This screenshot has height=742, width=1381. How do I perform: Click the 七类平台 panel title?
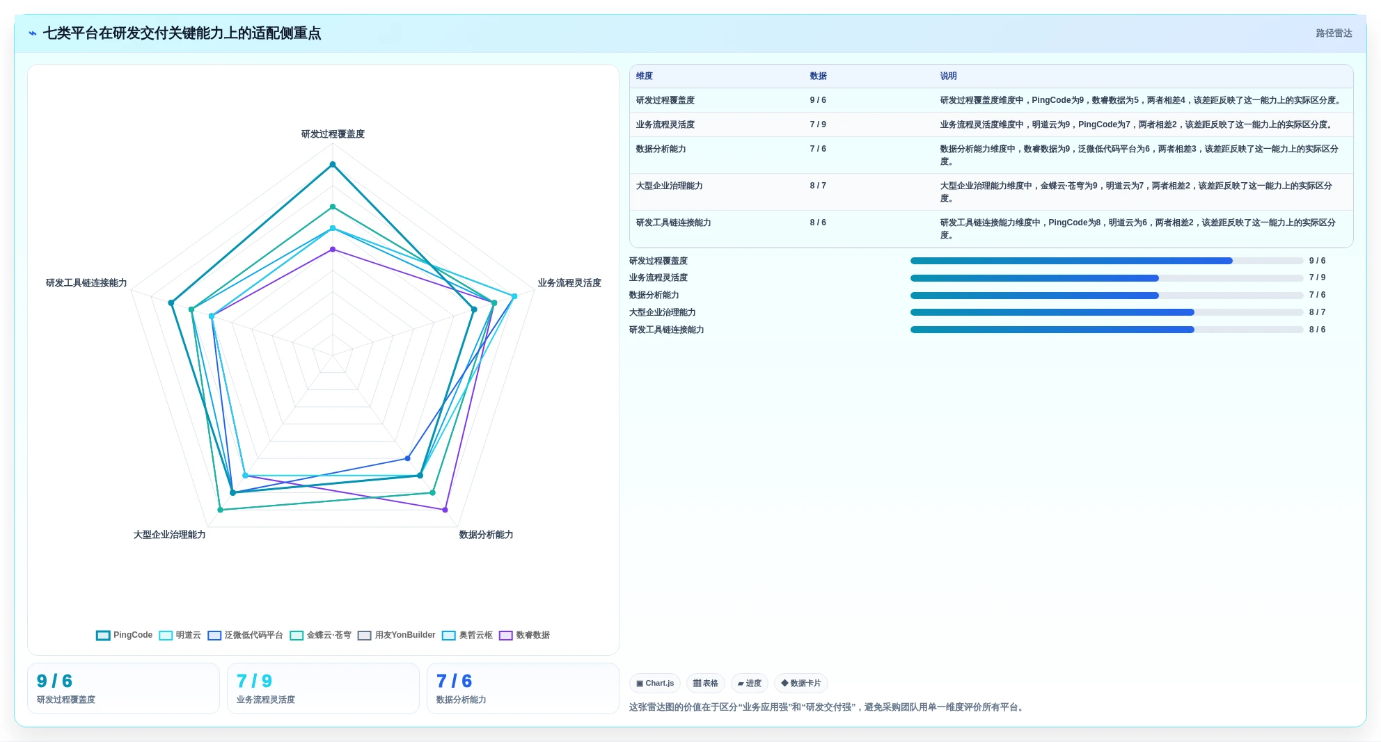pyautogui.click(x=182, y=33)
